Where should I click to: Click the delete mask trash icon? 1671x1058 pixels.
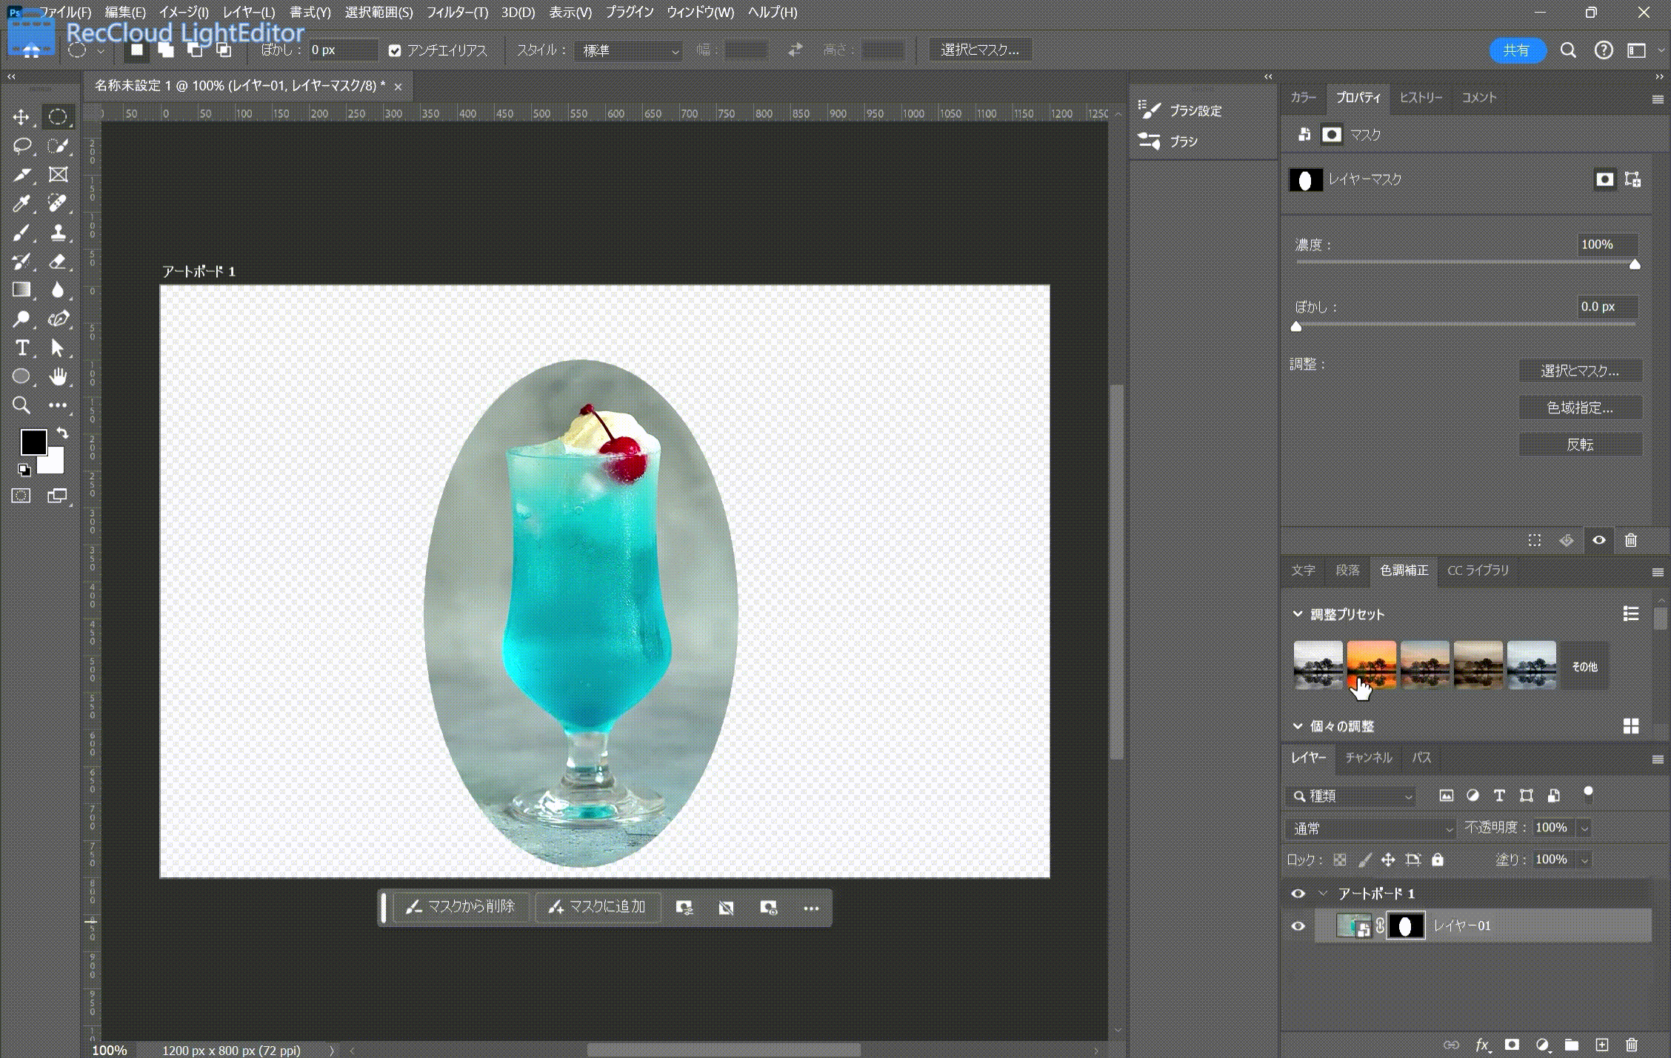point(1630,540)
